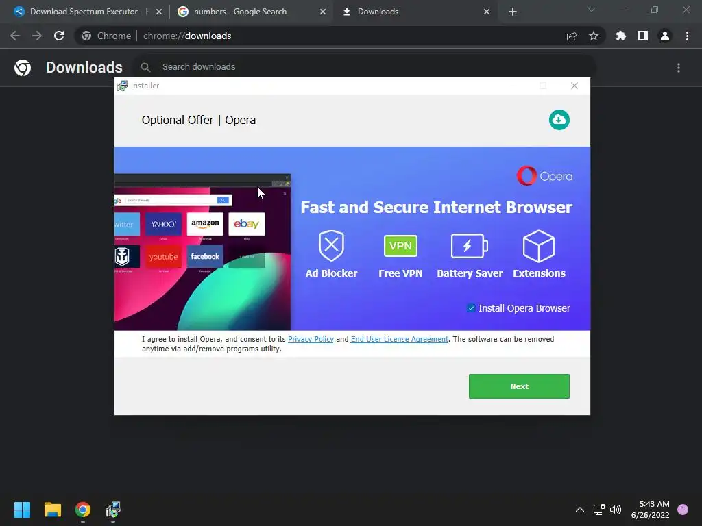The width and height of the screenshot is (702, 526).
Task: Open notification badge in taskbar
Action: click(683, 509)
